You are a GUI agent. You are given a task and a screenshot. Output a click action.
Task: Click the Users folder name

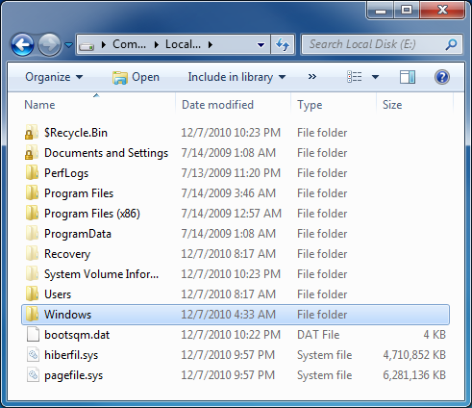coord(58,294)
